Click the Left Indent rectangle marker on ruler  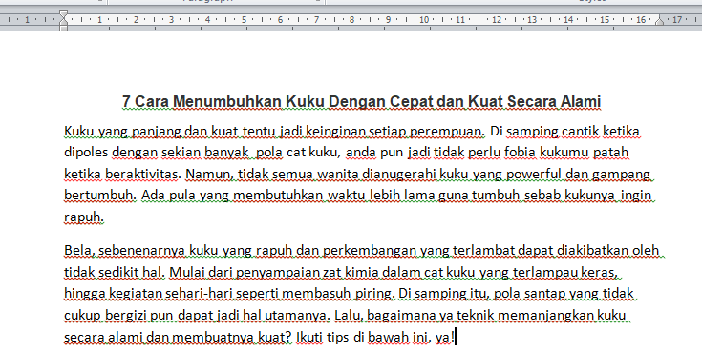64,28
